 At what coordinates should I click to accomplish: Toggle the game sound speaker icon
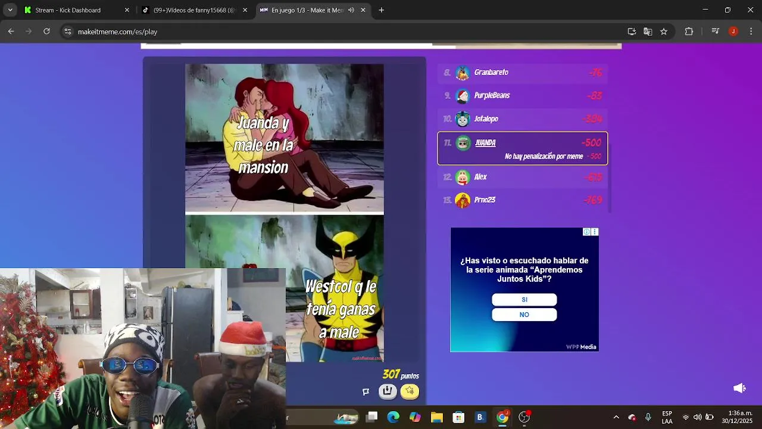[x=739, y=388]
